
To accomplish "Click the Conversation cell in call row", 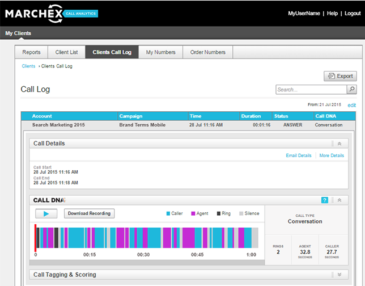I will [329, 125].
